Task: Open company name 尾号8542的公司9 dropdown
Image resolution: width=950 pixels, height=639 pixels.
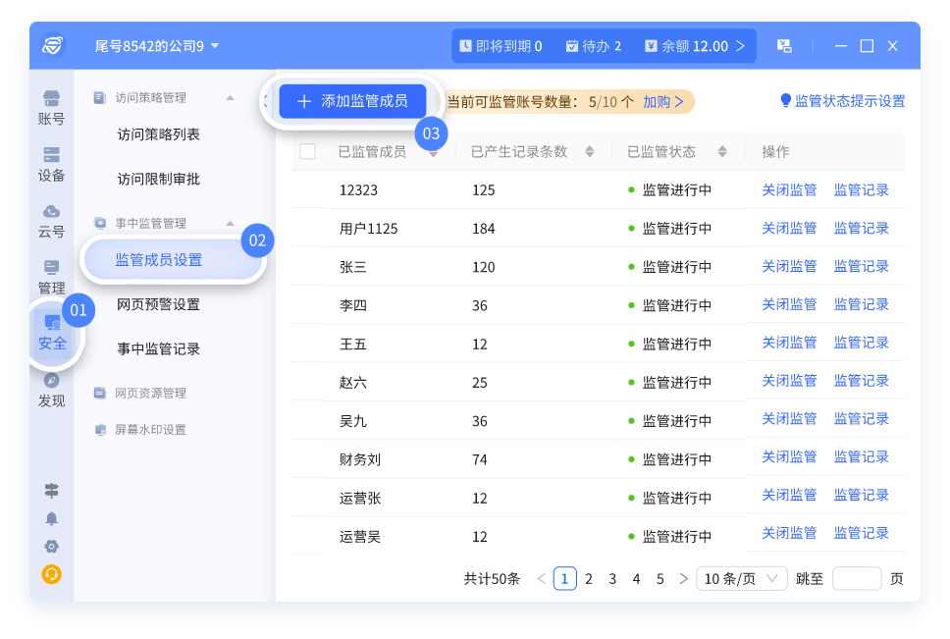Action: (157, 46)
